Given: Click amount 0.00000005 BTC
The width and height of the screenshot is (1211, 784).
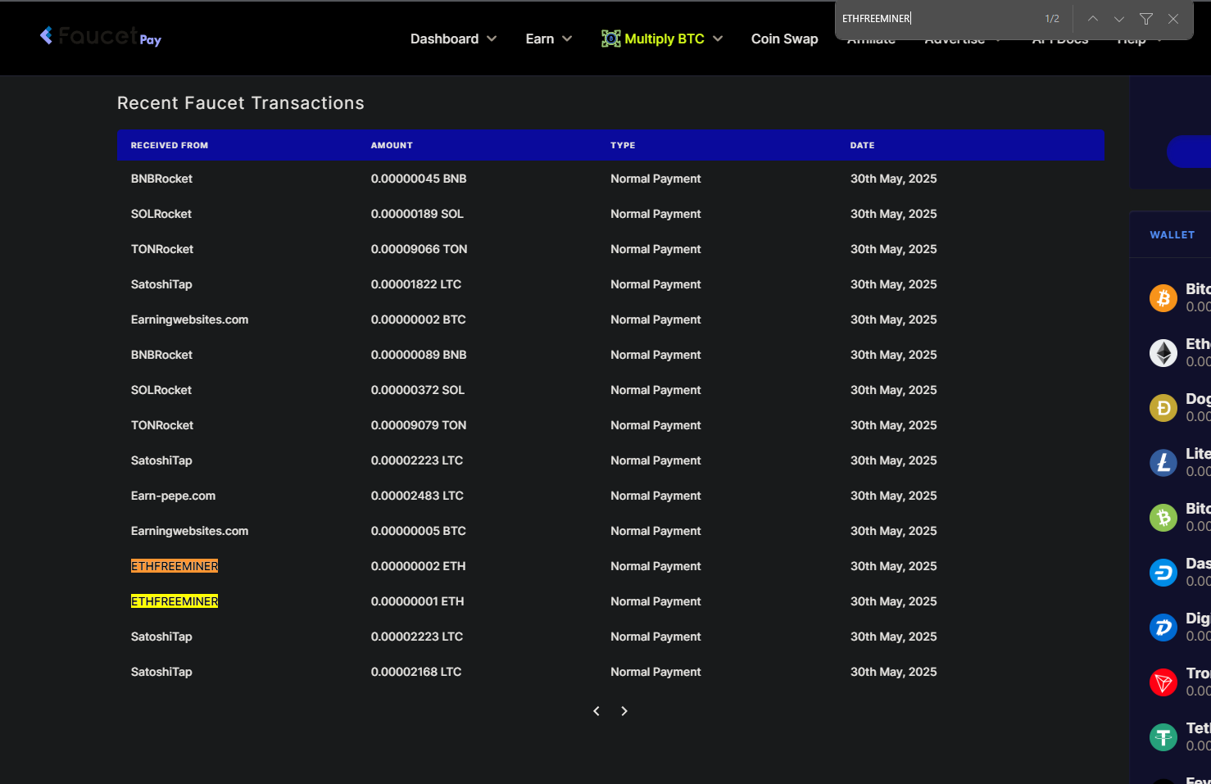Looking at the screenshot, I should 418,531.
